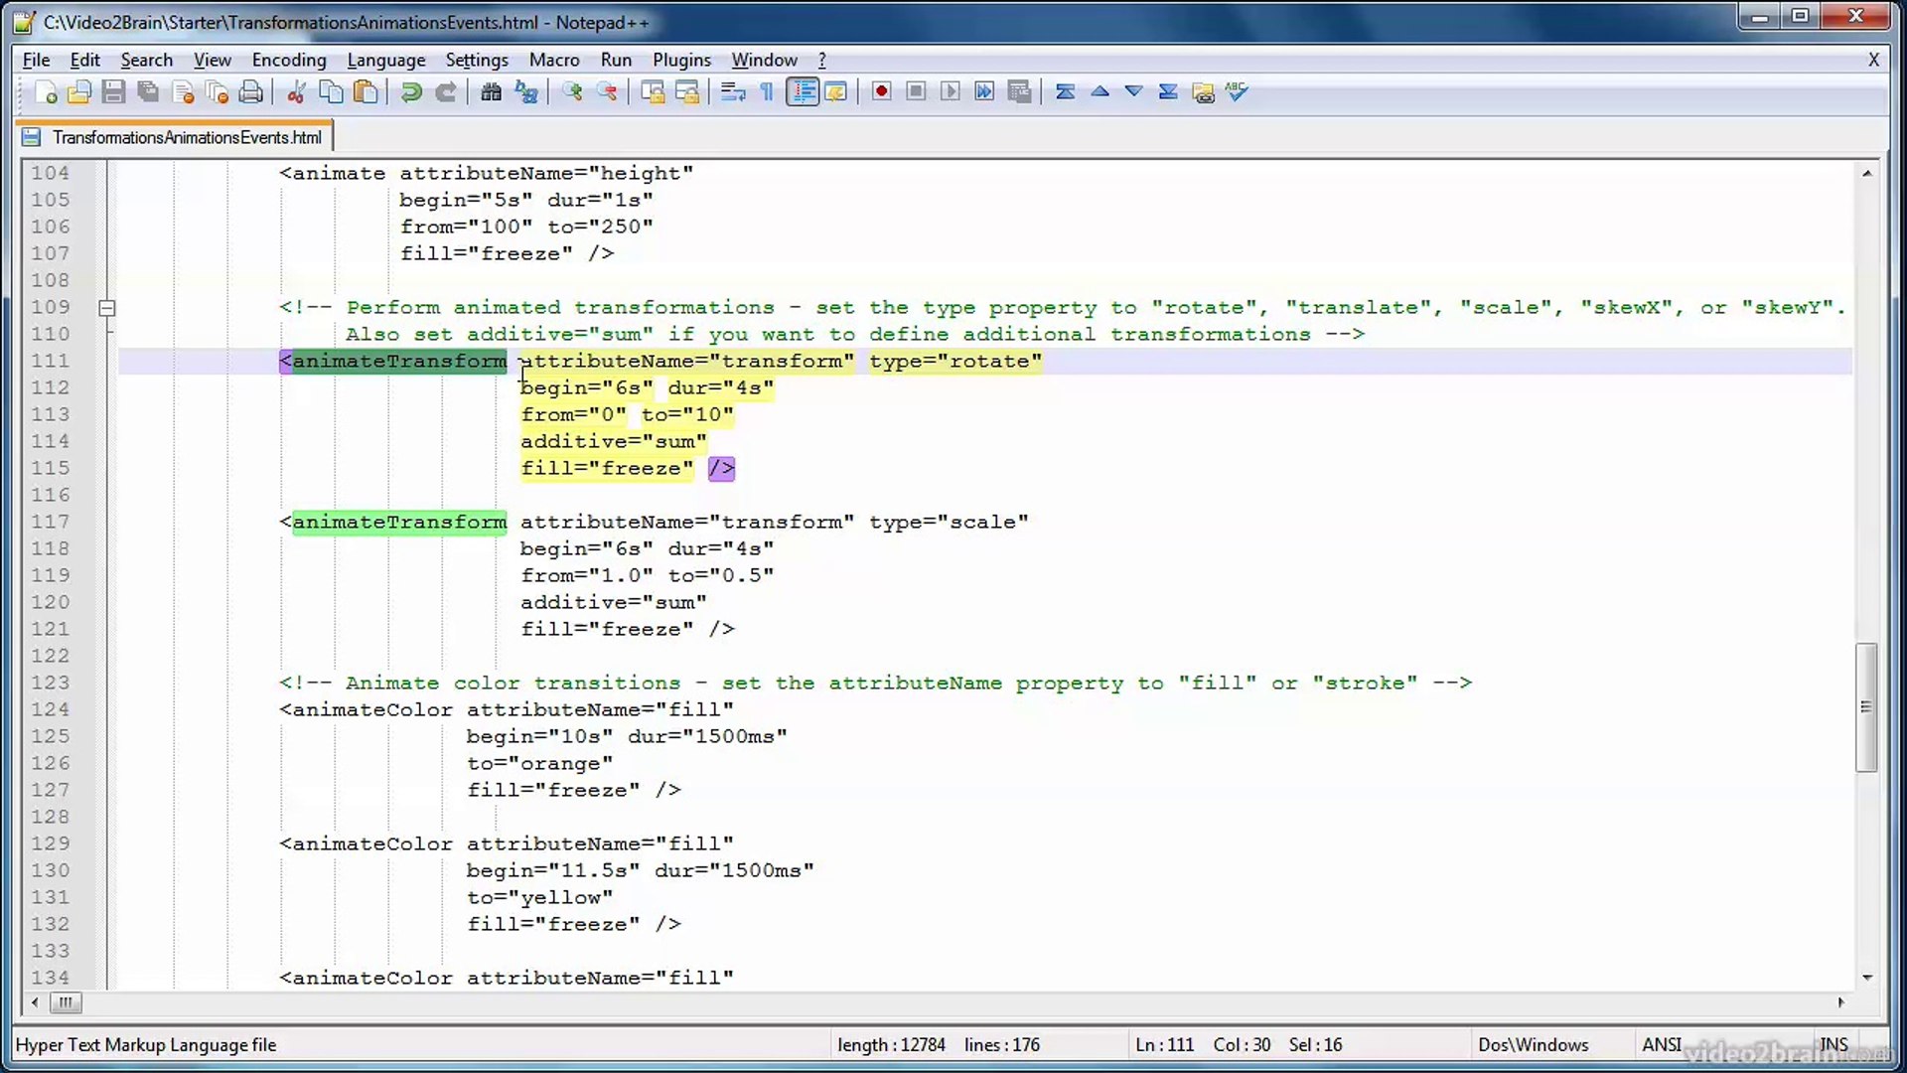
Task: Close document with menu bar X button
Action: click(x=1873, y=60)
